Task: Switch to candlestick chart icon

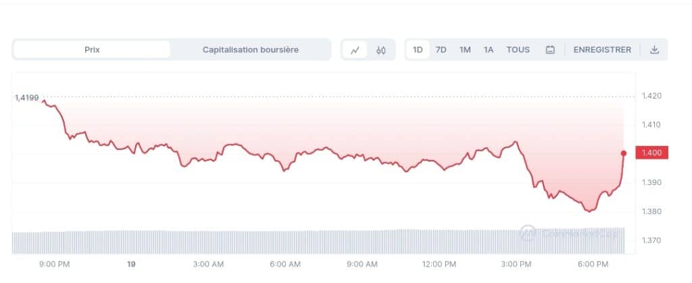Action: click(x=381, y=50)
